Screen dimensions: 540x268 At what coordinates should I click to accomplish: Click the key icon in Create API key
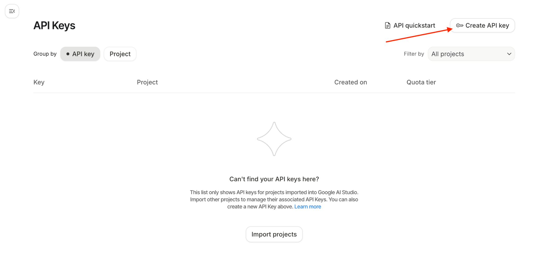point(460,25)
